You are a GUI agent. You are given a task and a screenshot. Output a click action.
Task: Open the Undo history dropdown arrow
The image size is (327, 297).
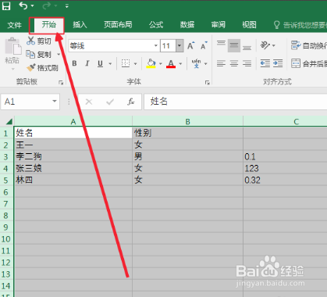click(x=32, y=5)
